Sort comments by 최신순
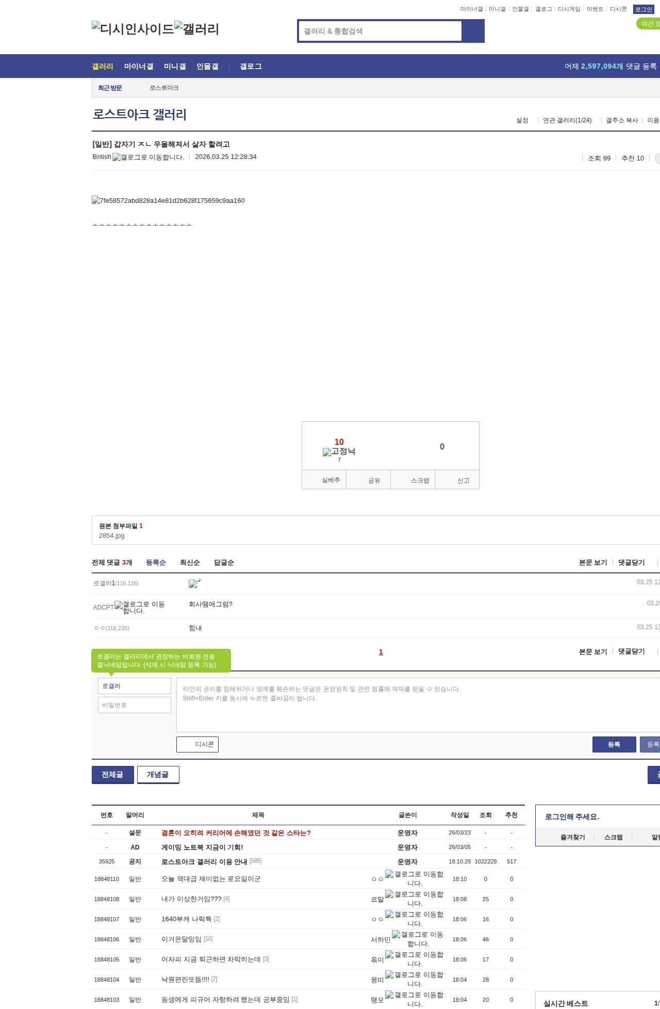 (190, 563)
